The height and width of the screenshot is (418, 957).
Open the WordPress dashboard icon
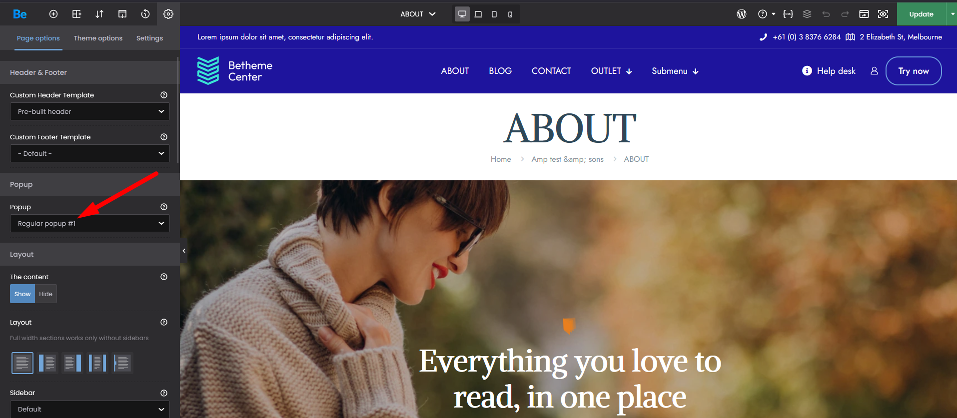(x=742, y=14)
